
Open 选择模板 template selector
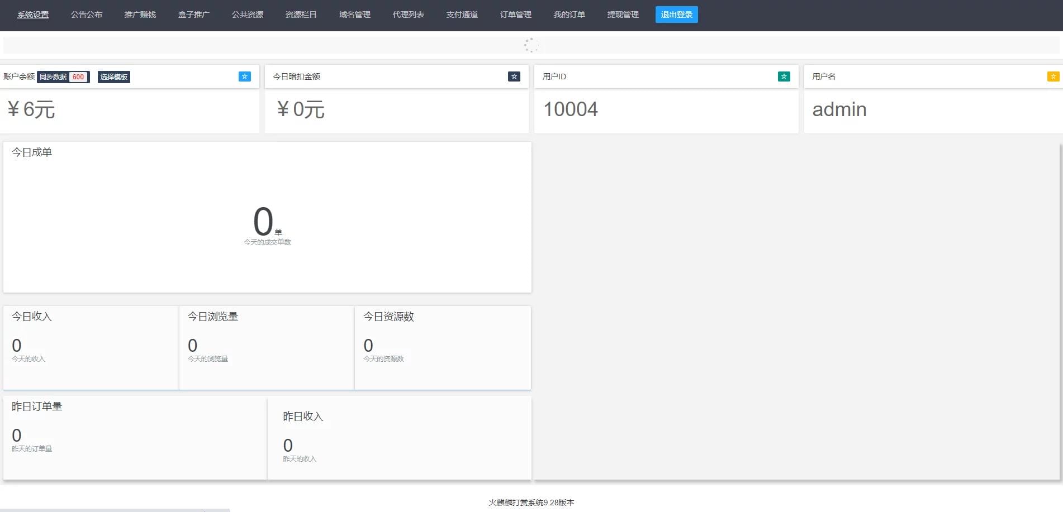[x=113, y=77]
